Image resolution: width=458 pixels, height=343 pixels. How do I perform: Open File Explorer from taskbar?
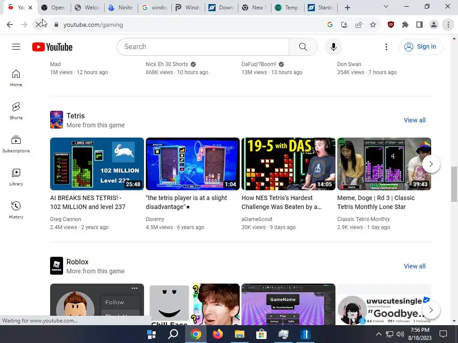pos(240,334)
